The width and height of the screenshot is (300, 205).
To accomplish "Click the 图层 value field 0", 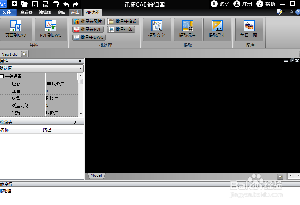I will tap(62, 91).
